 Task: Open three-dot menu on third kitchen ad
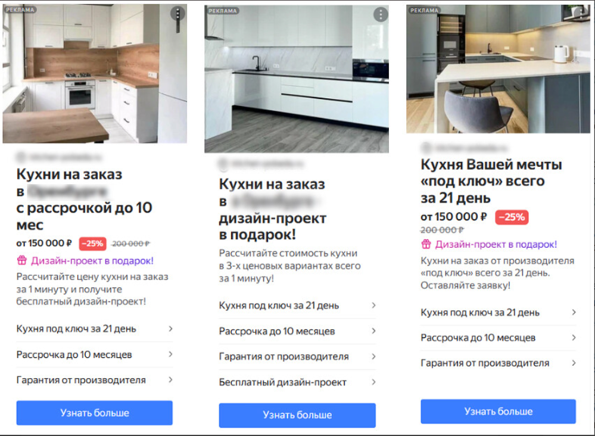point(582,13)
